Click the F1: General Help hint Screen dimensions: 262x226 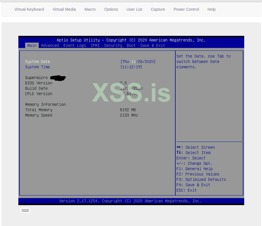pos(195,169)
